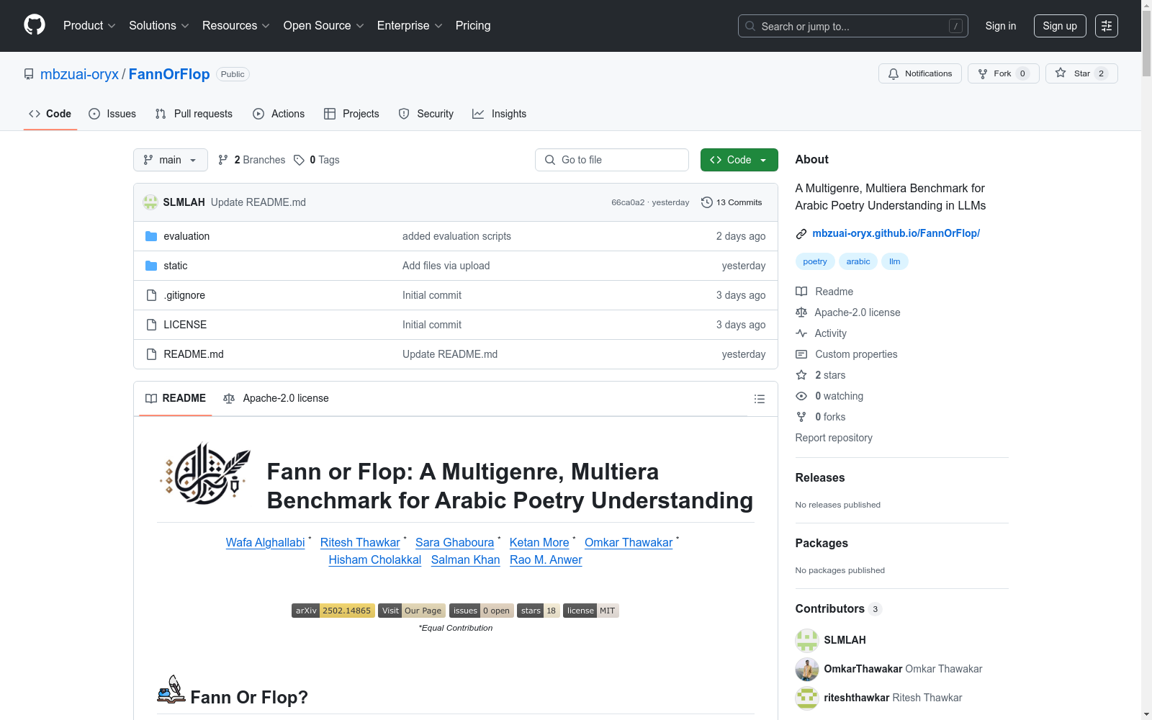
Task: Expand the Resources menu
Action: click(x=236, y=26)
